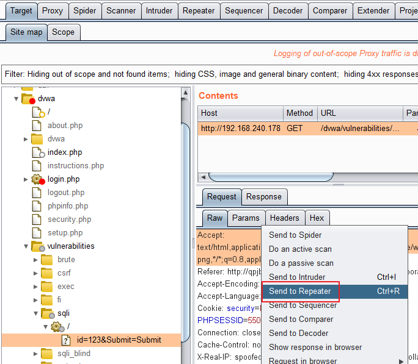The width and height of the screenshot is (418, 364).
Task: Choose Send to Comparer menu item
Action: [335, 319]
